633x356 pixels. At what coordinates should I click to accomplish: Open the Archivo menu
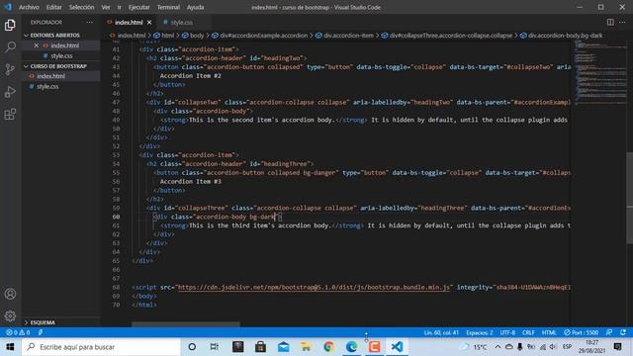(x=29, y=7)
